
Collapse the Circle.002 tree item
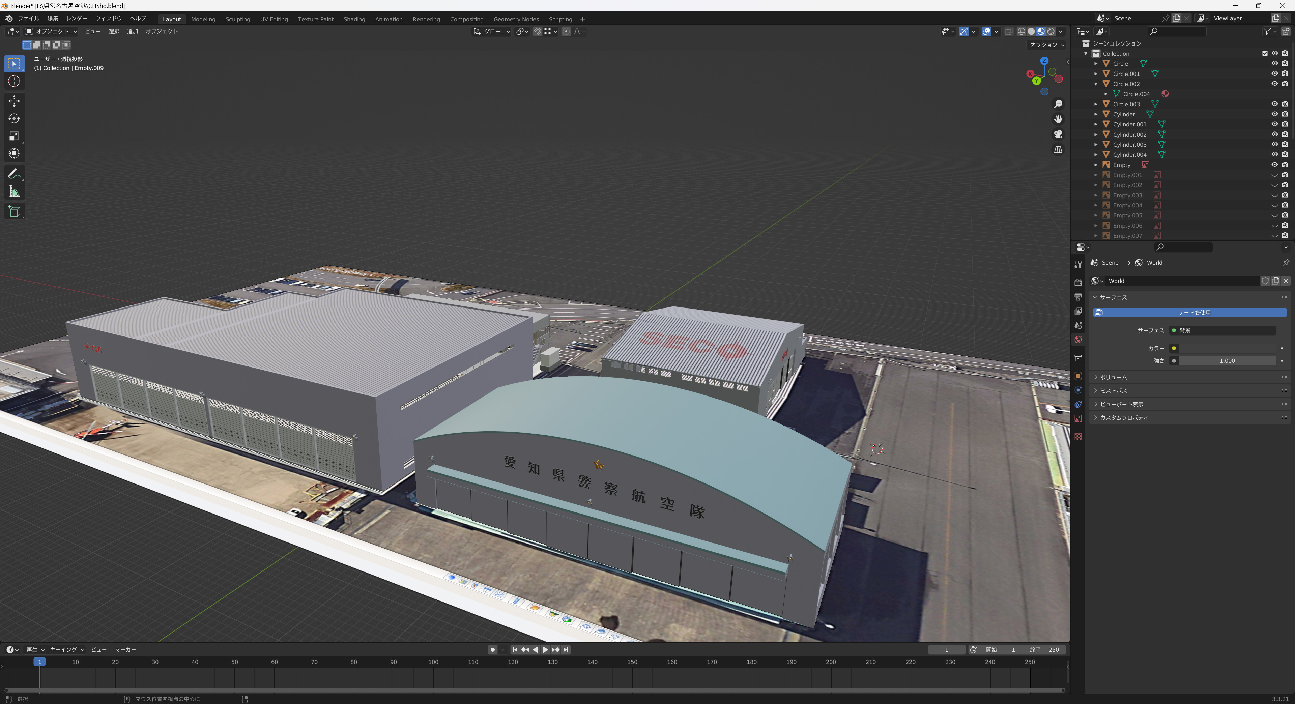[x=1096, y=84]
